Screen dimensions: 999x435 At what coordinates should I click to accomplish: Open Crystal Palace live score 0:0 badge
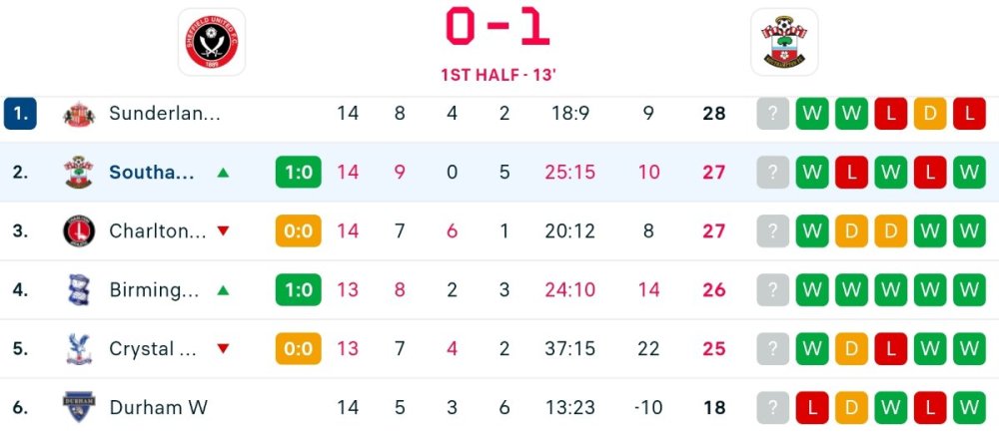pyautogui.click(x=298, y=349)
